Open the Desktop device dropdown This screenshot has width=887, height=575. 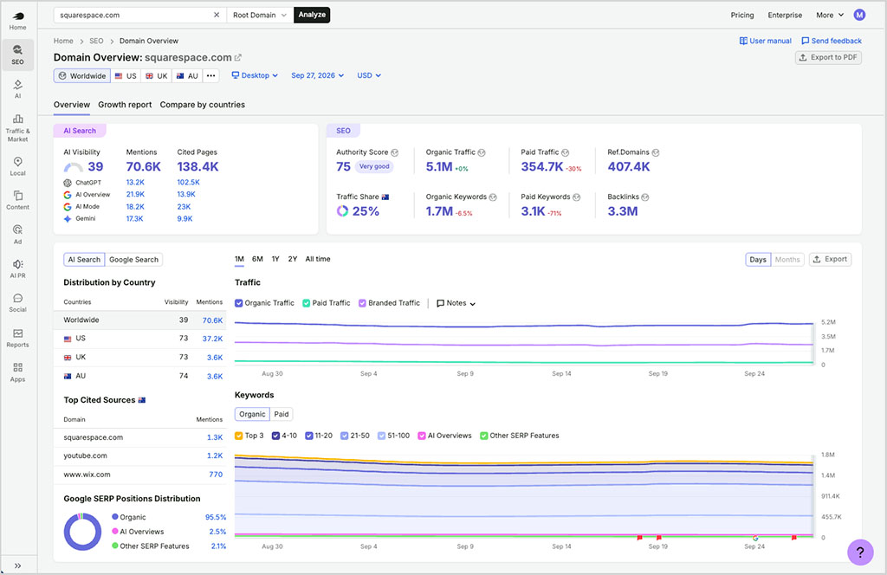tap(255, 75)
